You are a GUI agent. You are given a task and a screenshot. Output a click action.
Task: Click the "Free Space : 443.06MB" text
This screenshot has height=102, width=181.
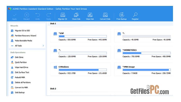click(97, 40)
